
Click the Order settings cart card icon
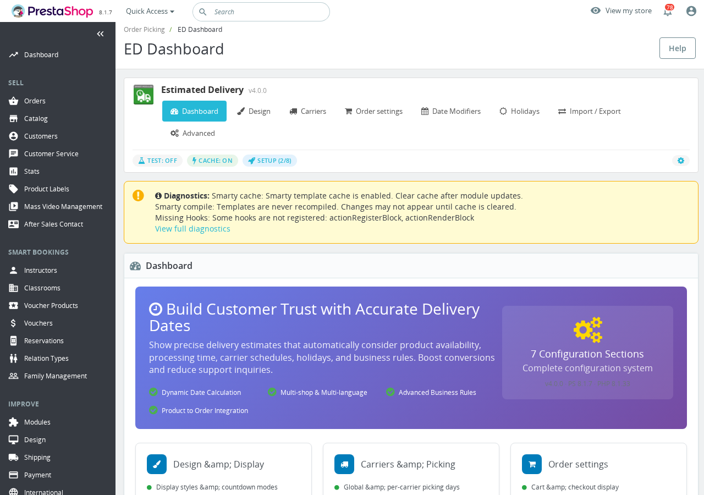coord(532,464)
